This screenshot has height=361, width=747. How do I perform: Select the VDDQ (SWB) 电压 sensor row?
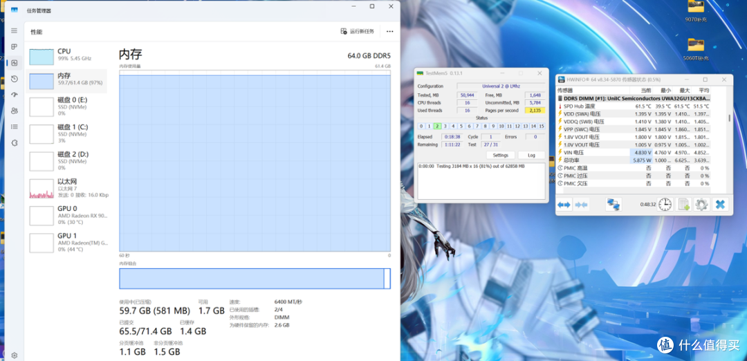coord(634,122)
